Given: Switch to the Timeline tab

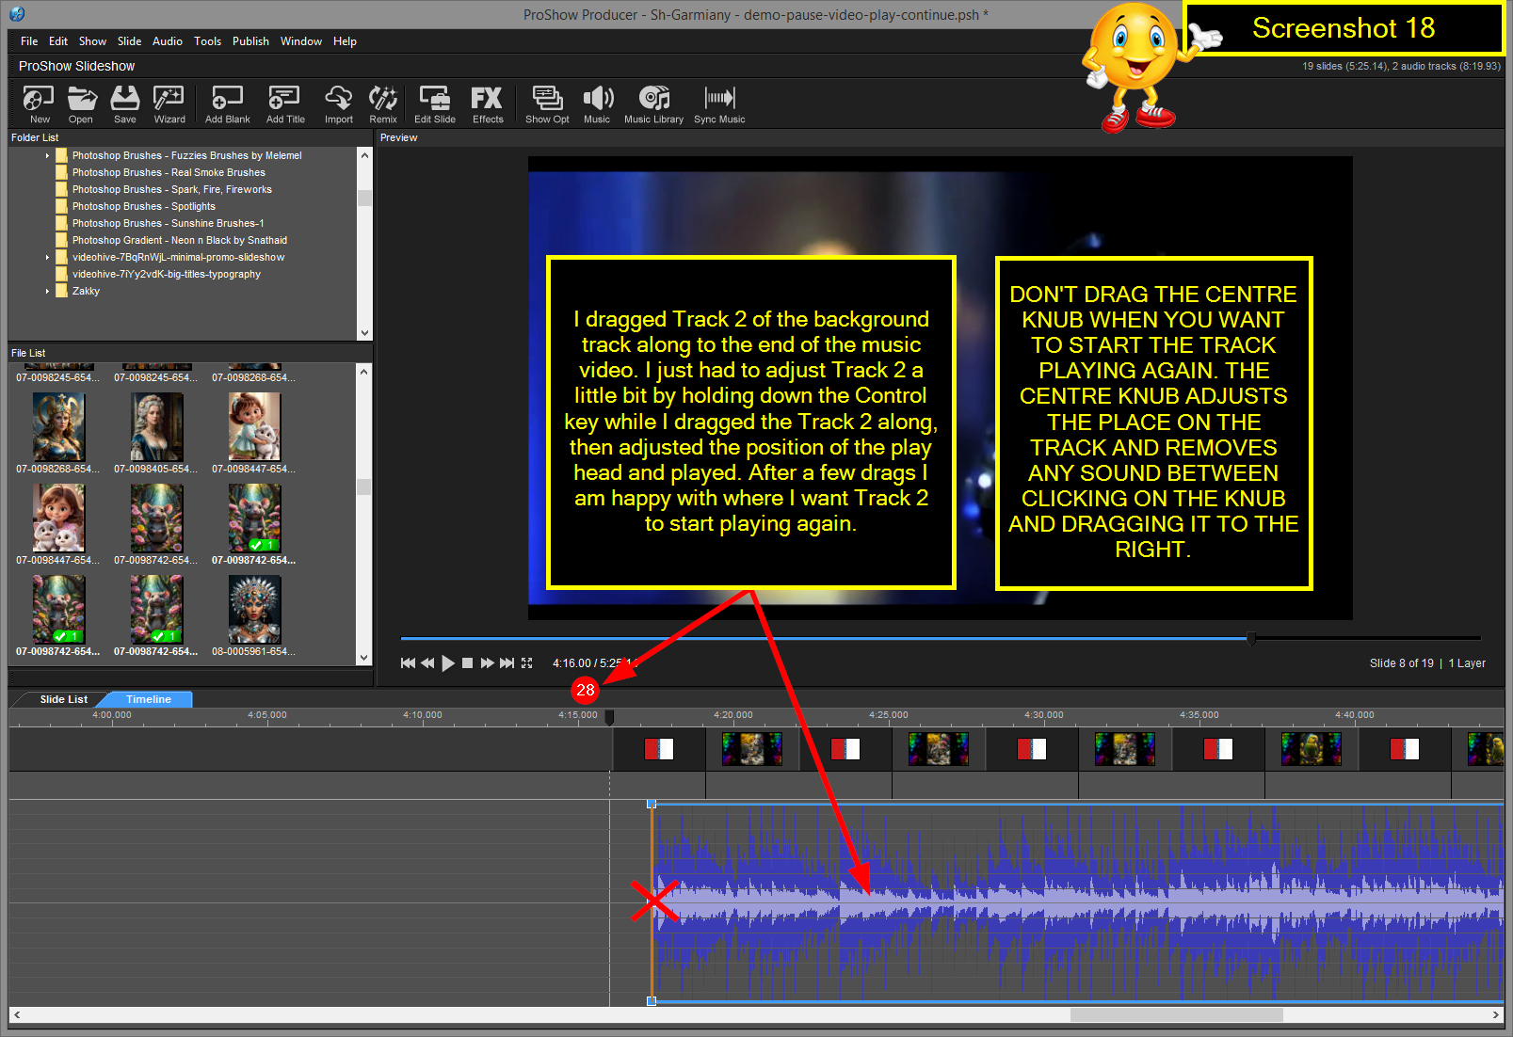Looking at the screenshot, I should [x=149, y=699].
